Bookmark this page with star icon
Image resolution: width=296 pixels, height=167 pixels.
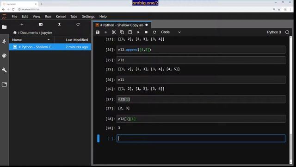point(279,9)
